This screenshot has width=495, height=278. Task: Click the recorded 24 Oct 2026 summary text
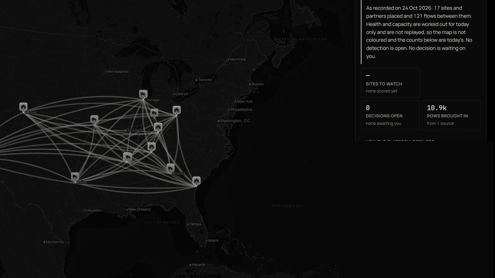pos(419,32)
